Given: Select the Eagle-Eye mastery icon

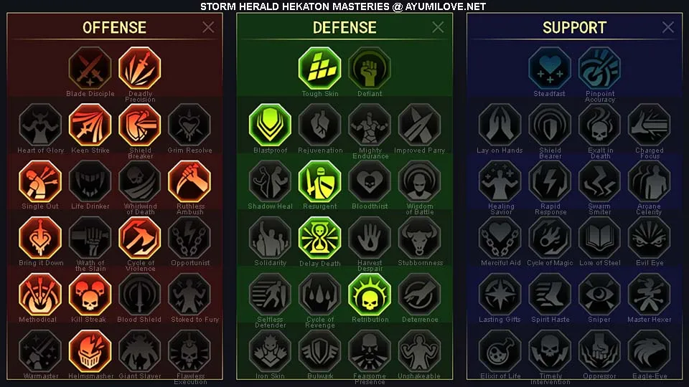Looking at the screenshot, I should pos(649,351).
